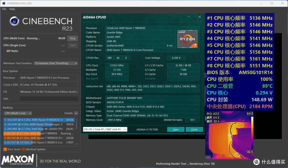Select Ryzen 5 9600X ranking entry
The width and height of the screenshot is (288, 168).
tap(39, 142)
